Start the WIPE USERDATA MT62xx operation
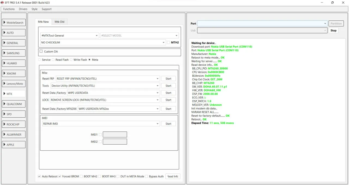This screenshot has height=185, width=349. [x=168, y=109]
